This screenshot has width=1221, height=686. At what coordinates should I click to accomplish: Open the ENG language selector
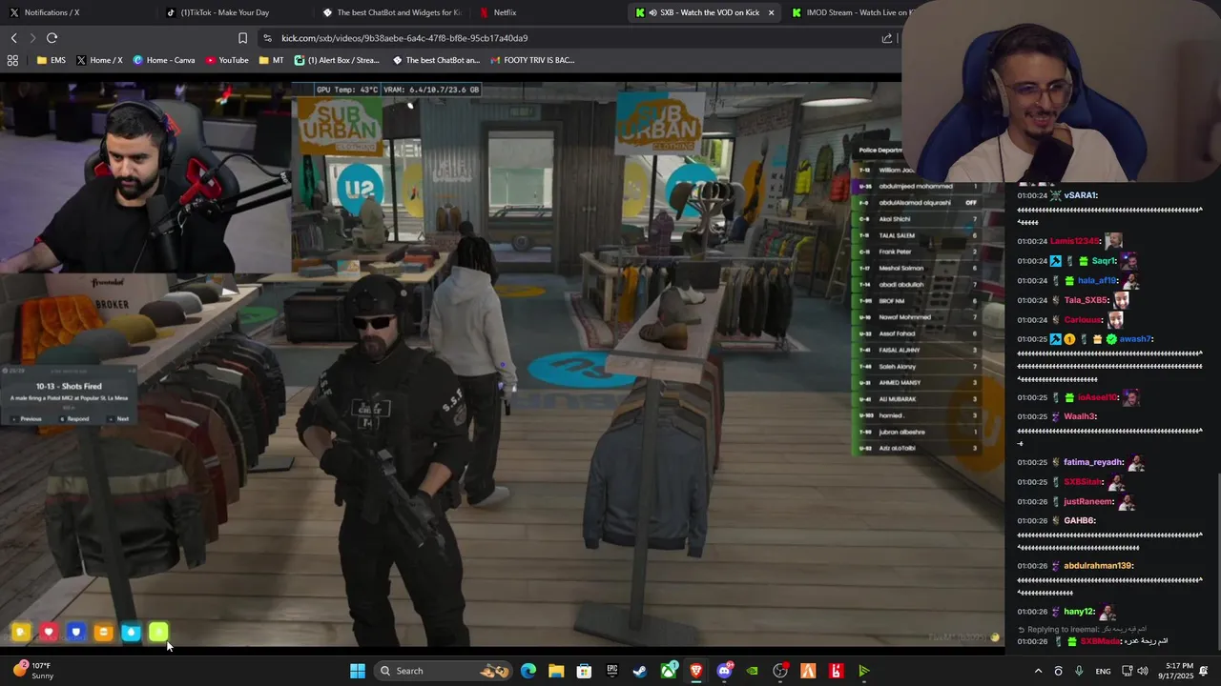tap(1103, 671)
